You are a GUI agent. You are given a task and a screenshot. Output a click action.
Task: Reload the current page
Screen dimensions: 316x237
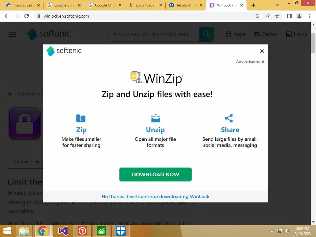tap(27, 16)
